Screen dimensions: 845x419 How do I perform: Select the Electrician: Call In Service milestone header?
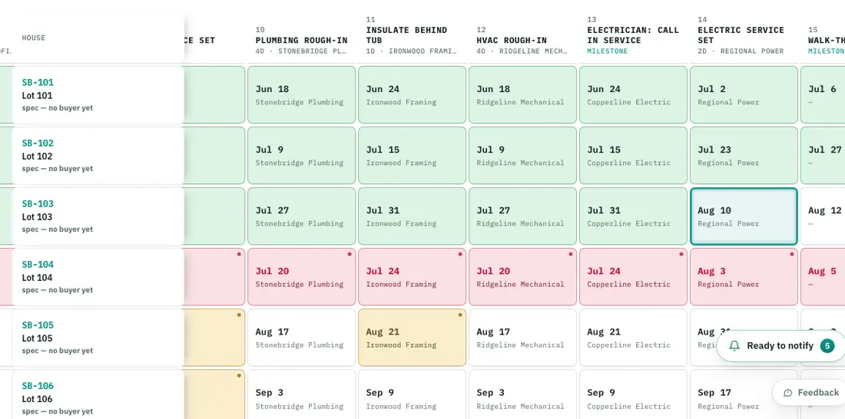point(633,35)
